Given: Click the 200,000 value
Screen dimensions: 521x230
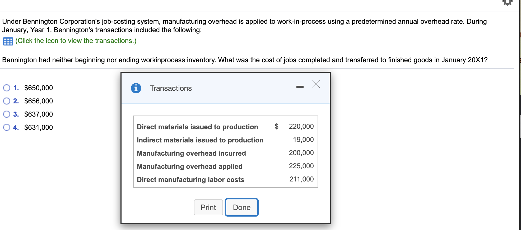Looking at the screenshot, I should (x=301, y=153).
